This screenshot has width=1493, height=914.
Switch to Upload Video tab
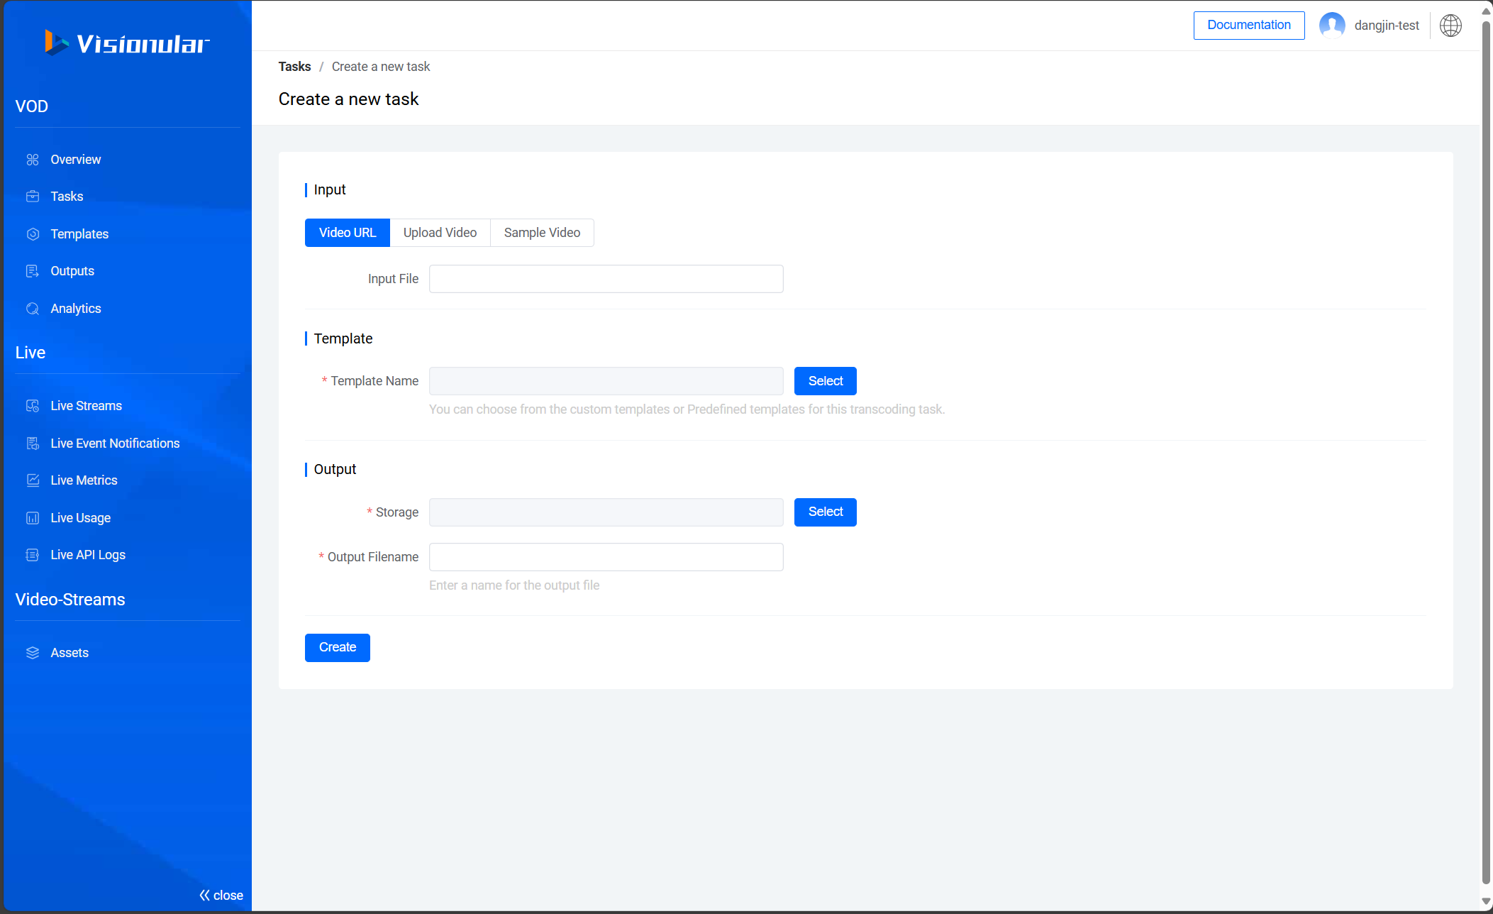(440, 233)
